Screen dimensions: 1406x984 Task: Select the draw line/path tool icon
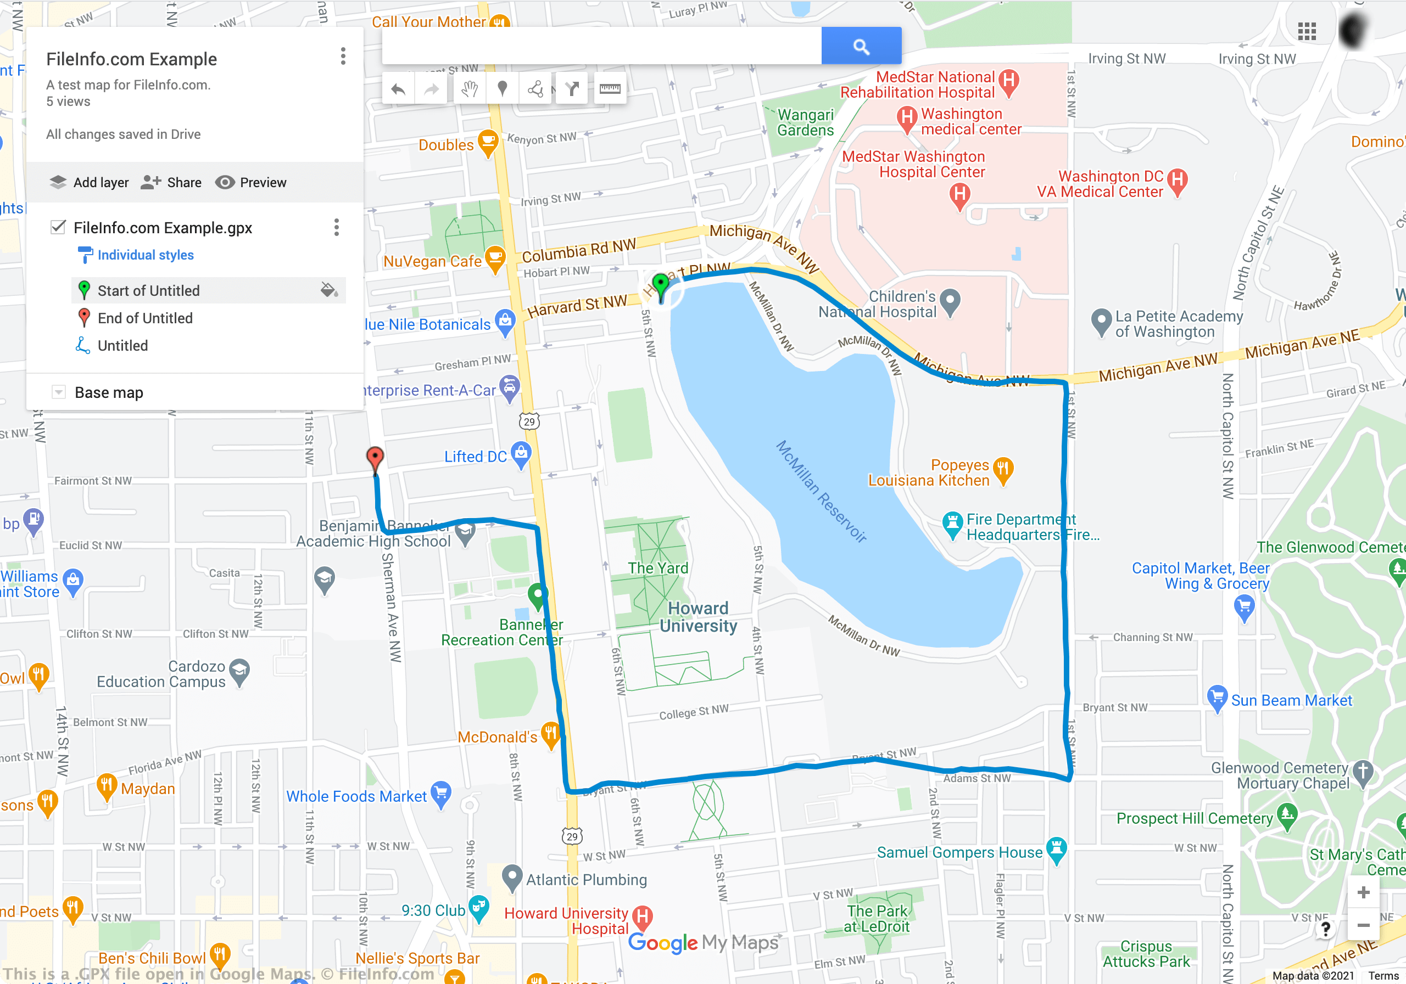pyautogui.click(x=534, y=89)
